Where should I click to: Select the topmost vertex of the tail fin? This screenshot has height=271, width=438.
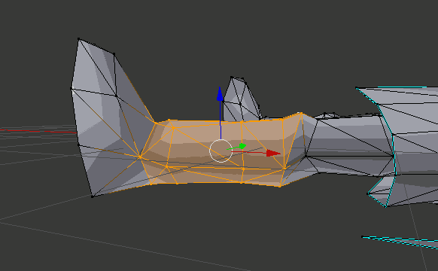78,39
